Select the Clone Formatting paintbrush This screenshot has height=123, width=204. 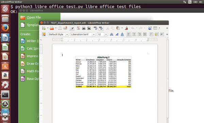pos(126,28)
